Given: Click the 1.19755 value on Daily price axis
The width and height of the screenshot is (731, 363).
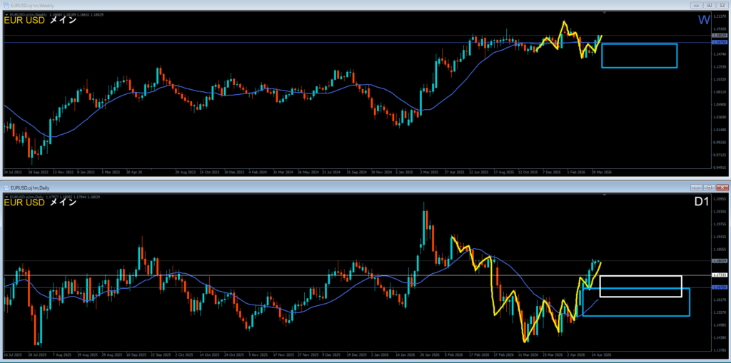Looking at the screenshot, I should tap(718, 225).
